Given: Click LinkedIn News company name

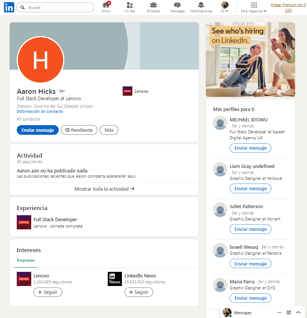Looking at the screenshot, I should (x=140, y=276).
